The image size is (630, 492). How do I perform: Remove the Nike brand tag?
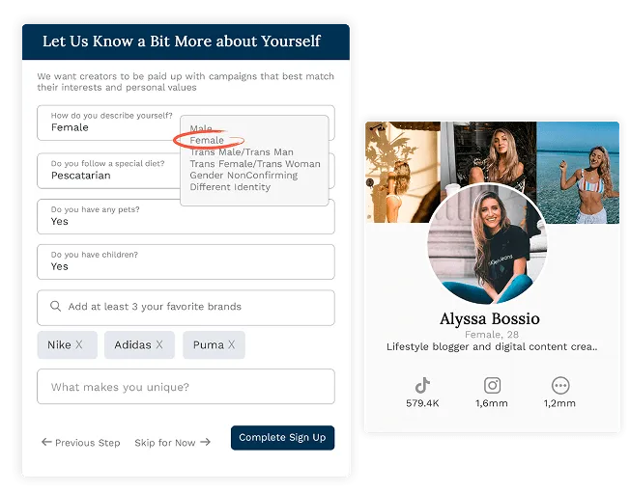click(x=79, y=344)
